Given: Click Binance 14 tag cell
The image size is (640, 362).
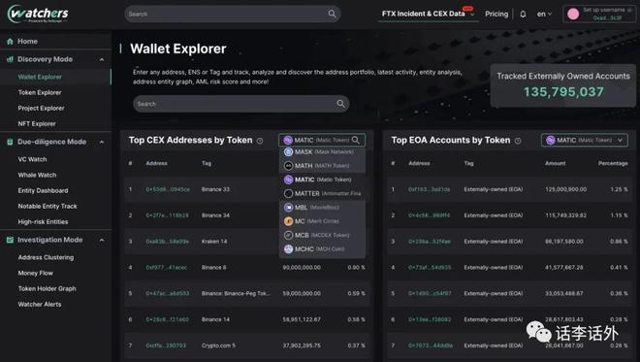Looking at the screenshot, I should [215, 319].
